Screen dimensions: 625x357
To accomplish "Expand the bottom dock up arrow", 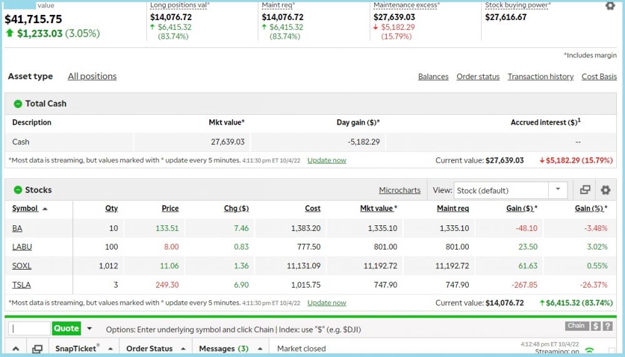I will click(16, 349).
